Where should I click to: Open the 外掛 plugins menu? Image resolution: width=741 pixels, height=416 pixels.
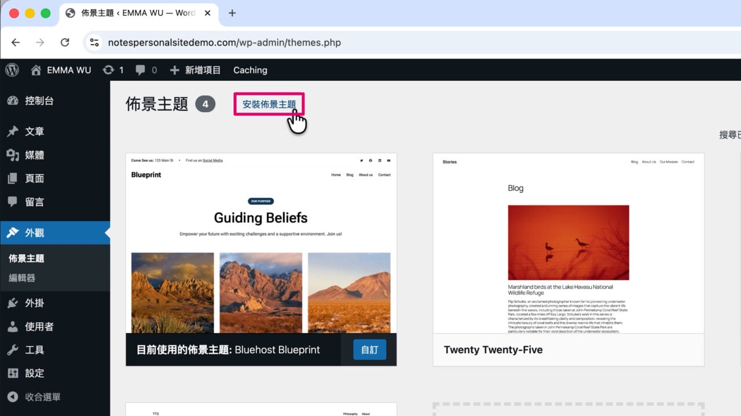35,303
